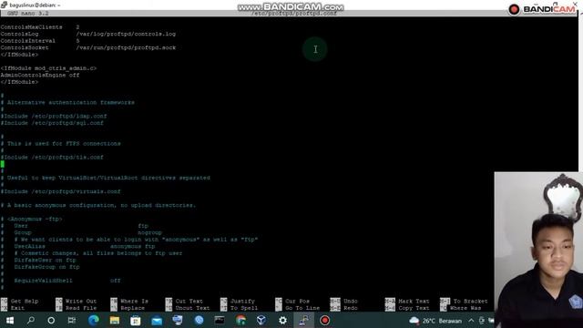Click the line '#Include /etc/proftpd/ldap.conf'
The image size is (583, 328).
click(54, 116)
